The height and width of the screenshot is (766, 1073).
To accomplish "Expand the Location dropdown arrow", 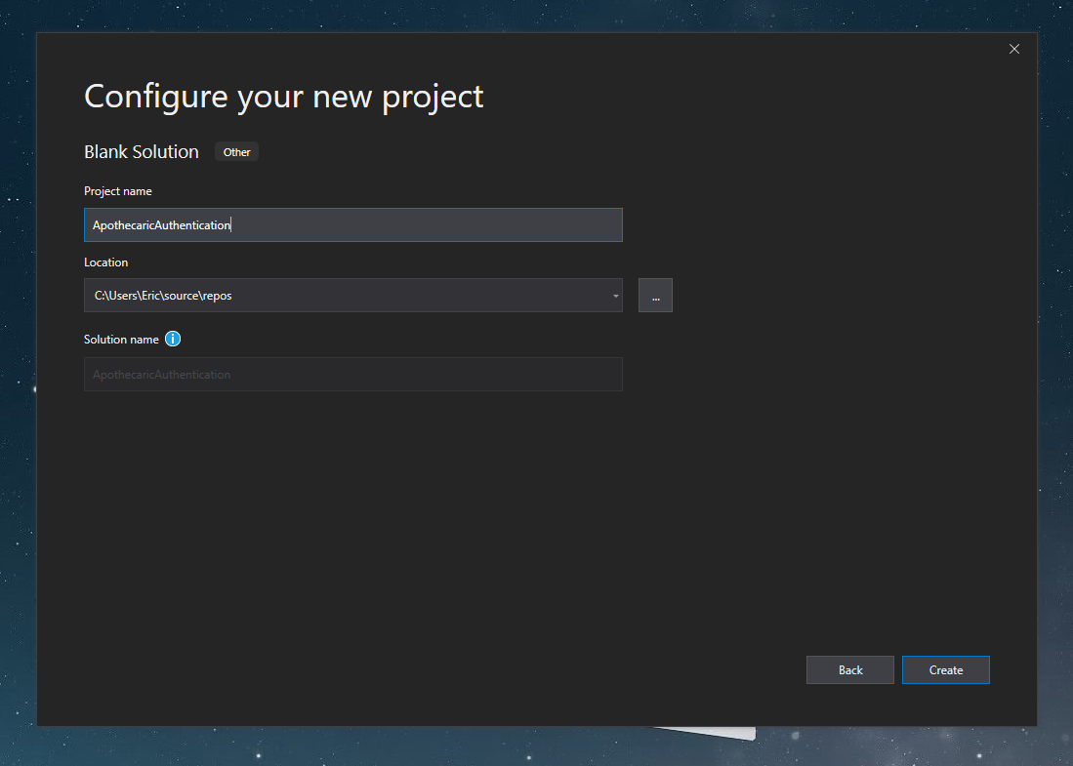I will coord(615,296).
